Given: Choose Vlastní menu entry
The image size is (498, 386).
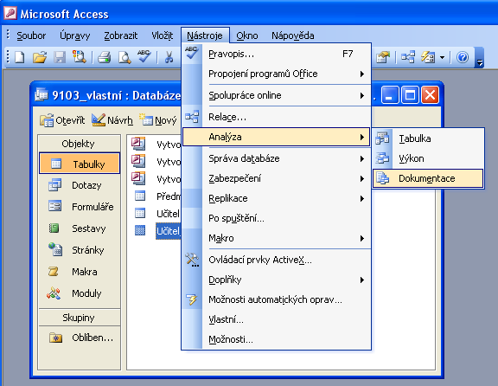Looking at the screenshot, I should (x=277, y=319).
